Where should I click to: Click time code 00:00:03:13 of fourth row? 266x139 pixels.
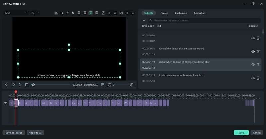[x=148, y=75]
